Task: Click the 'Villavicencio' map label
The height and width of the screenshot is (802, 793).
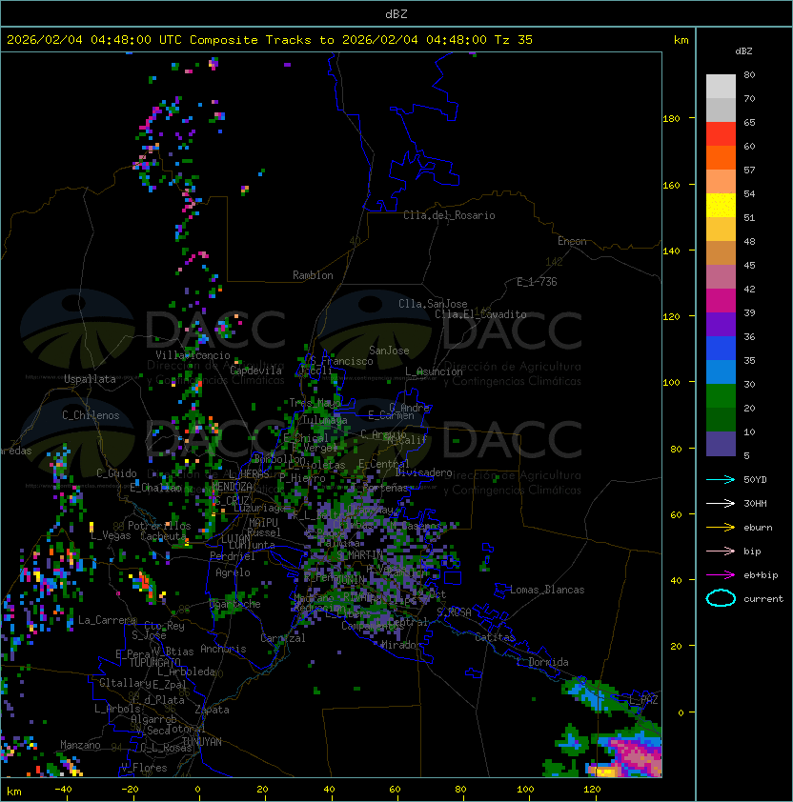Action: pos(193,355)
